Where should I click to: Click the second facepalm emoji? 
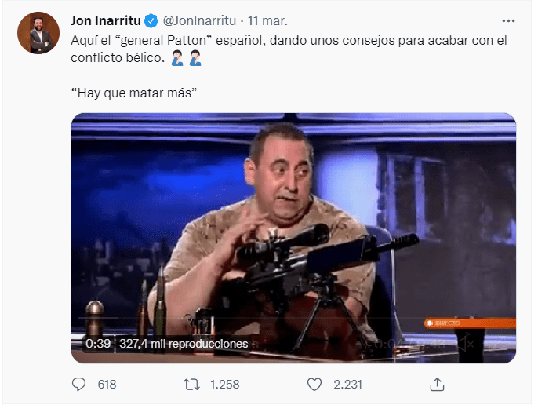(195, 58)
